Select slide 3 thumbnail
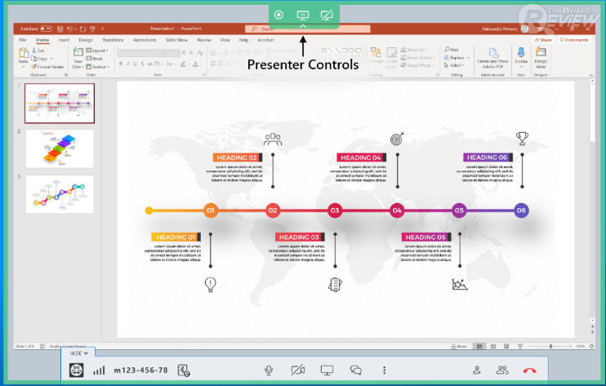606x386 pixels. [x=60, y=194]
